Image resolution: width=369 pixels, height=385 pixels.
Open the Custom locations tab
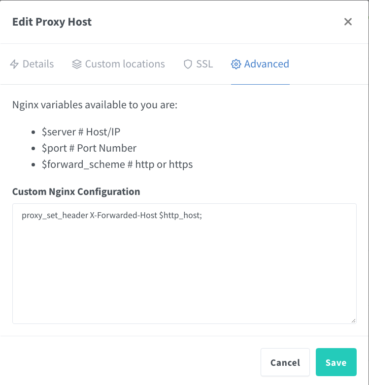click(125, 64)
